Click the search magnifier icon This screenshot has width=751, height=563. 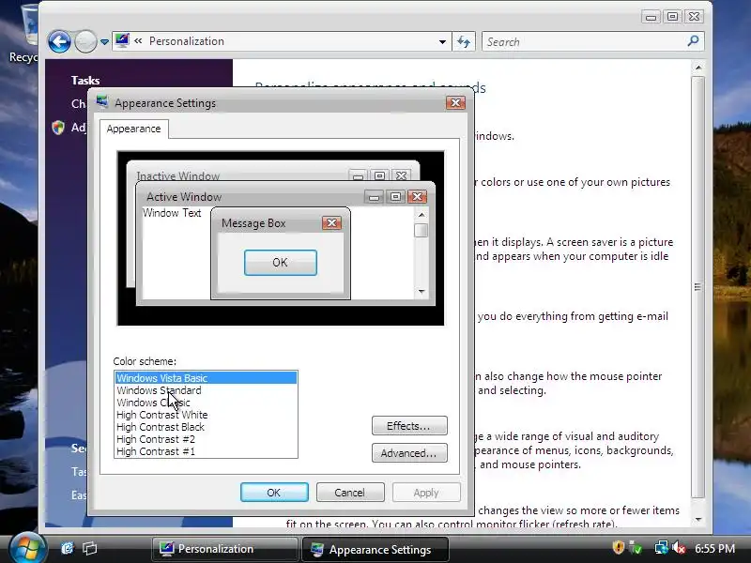click(693, 41)
